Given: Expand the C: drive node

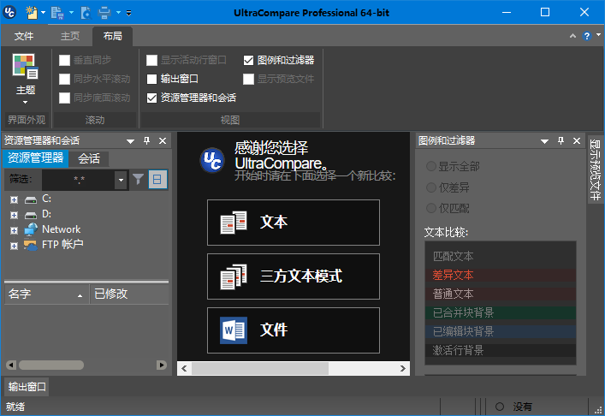Looking at the screenshot, I should 15,199.
